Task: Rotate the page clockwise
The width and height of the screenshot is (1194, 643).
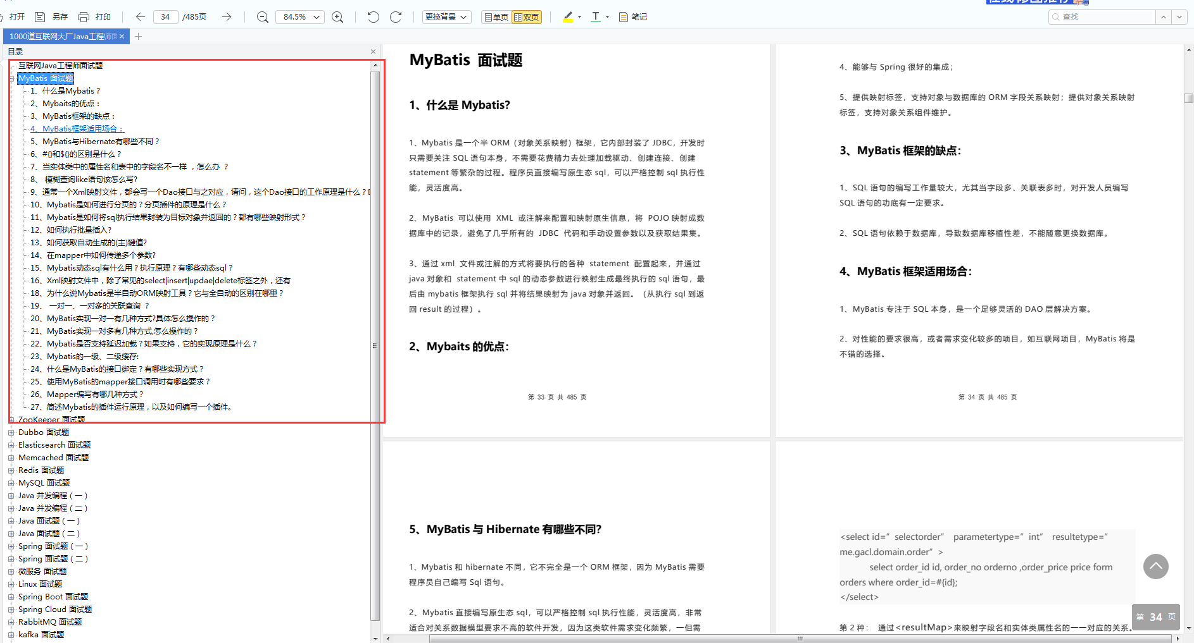Action: click(396, 17)
